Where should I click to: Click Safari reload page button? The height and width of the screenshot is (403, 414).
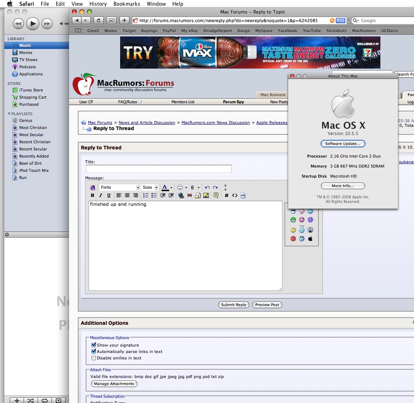pyautogui.click(x=98, y=20)
